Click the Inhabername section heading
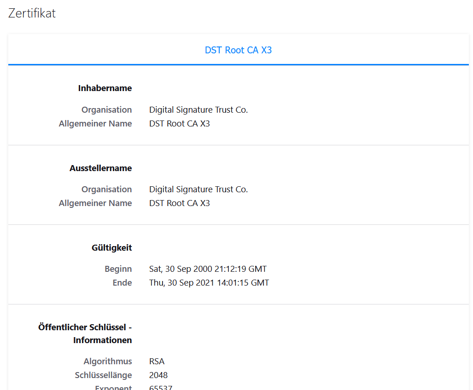Screen dimensions: 473x390 (105, 88)
